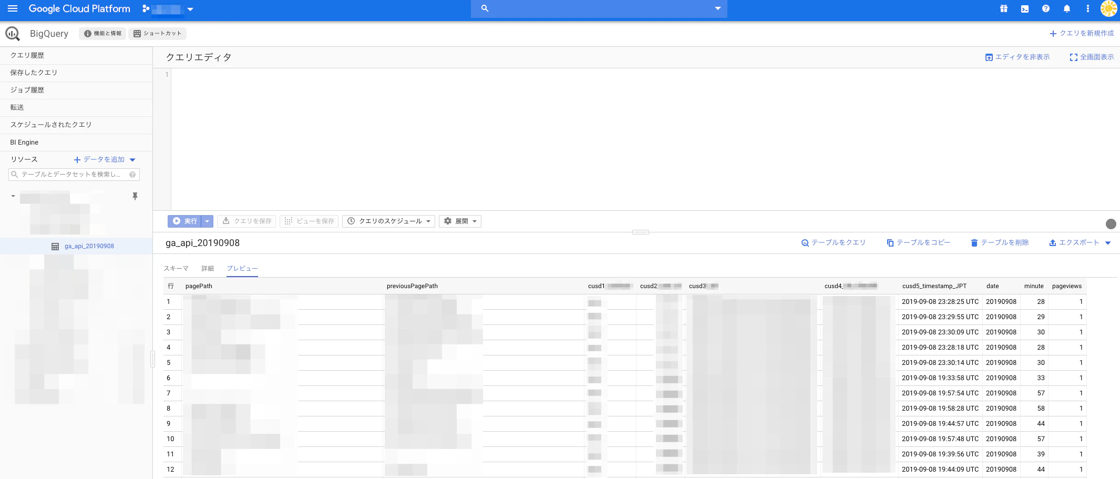Open 保存したクエリ in the sidebar
1120x479 pixels.
76,73
